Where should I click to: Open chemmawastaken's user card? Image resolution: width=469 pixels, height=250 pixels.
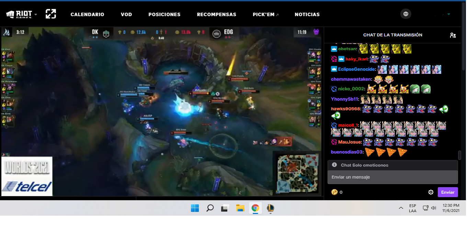(x=351, y=79)
